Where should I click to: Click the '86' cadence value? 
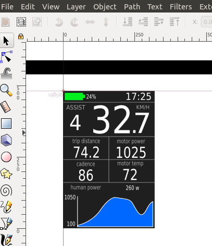(86, 175)
